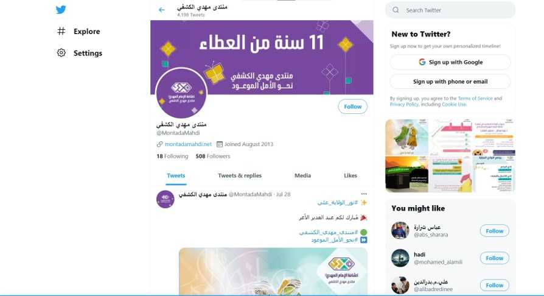Open the montadamahdi.net website link
This screenshot has width=544, height=296.
(x=188, y=144)
